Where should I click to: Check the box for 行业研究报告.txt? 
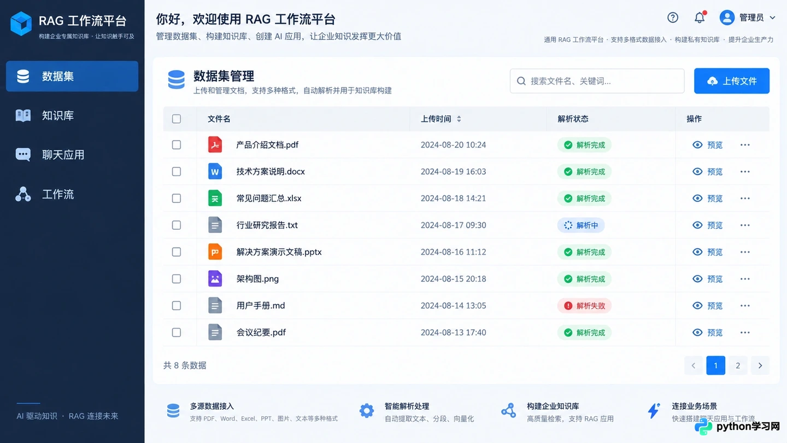click(x=177, y=225)
